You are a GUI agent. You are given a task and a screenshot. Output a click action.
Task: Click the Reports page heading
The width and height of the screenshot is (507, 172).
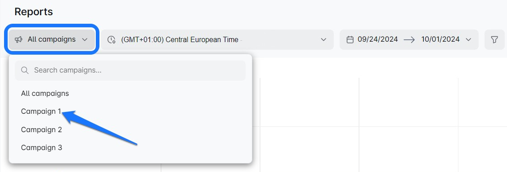34,12
